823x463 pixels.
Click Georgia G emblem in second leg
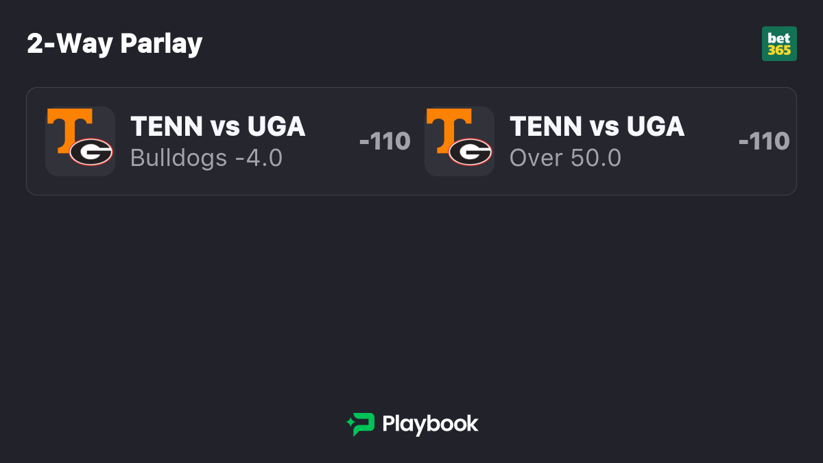click(x=470, y=152)
